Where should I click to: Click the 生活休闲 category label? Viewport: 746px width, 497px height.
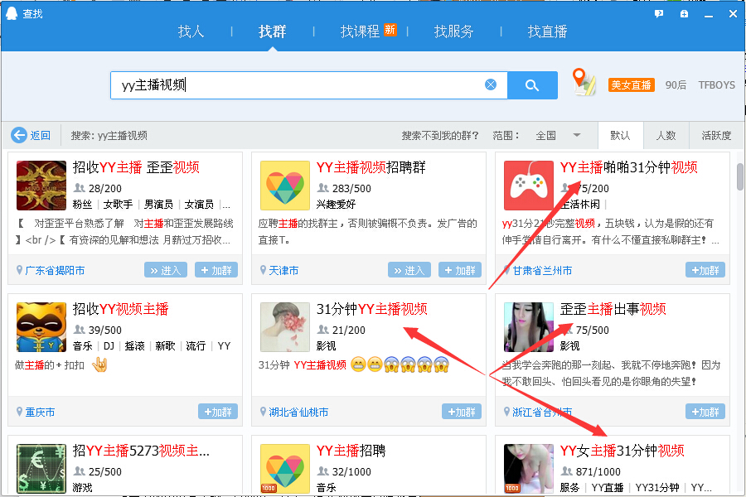click(x=580, y=205)
